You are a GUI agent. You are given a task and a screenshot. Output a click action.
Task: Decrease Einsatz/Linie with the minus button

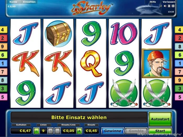click(x=58, y=131)
